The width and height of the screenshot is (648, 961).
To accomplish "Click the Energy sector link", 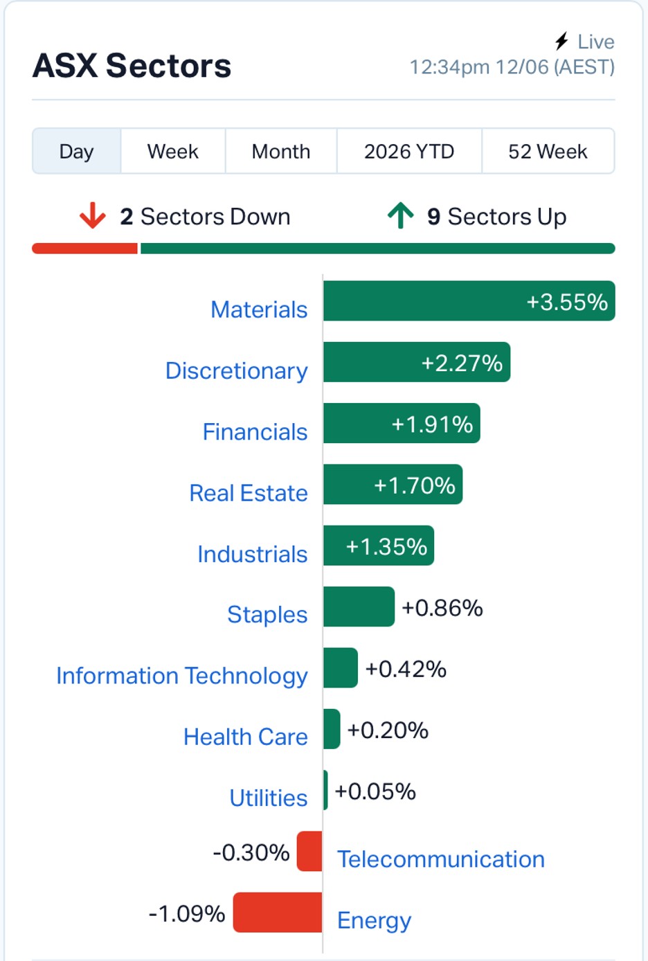I will (374, 921).
